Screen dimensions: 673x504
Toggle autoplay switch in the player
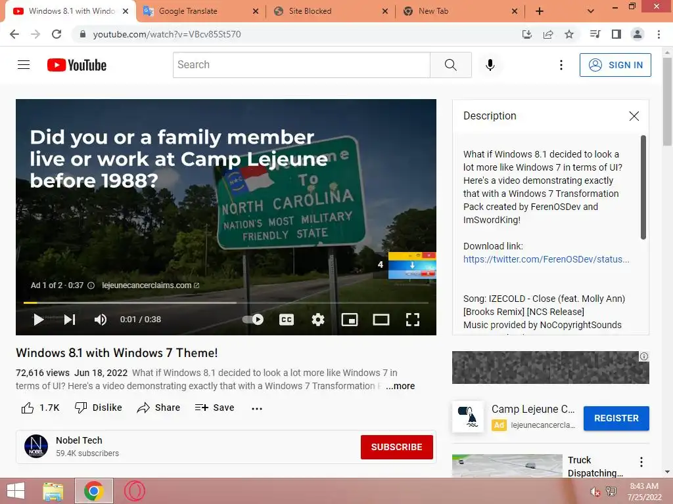(253, 320)
